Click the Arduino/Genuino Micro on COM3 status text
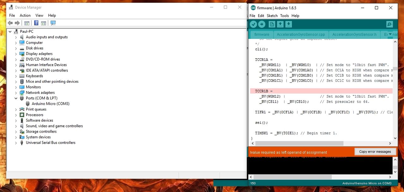The height and width of the screenshot is (192, 404). [367, 183]
